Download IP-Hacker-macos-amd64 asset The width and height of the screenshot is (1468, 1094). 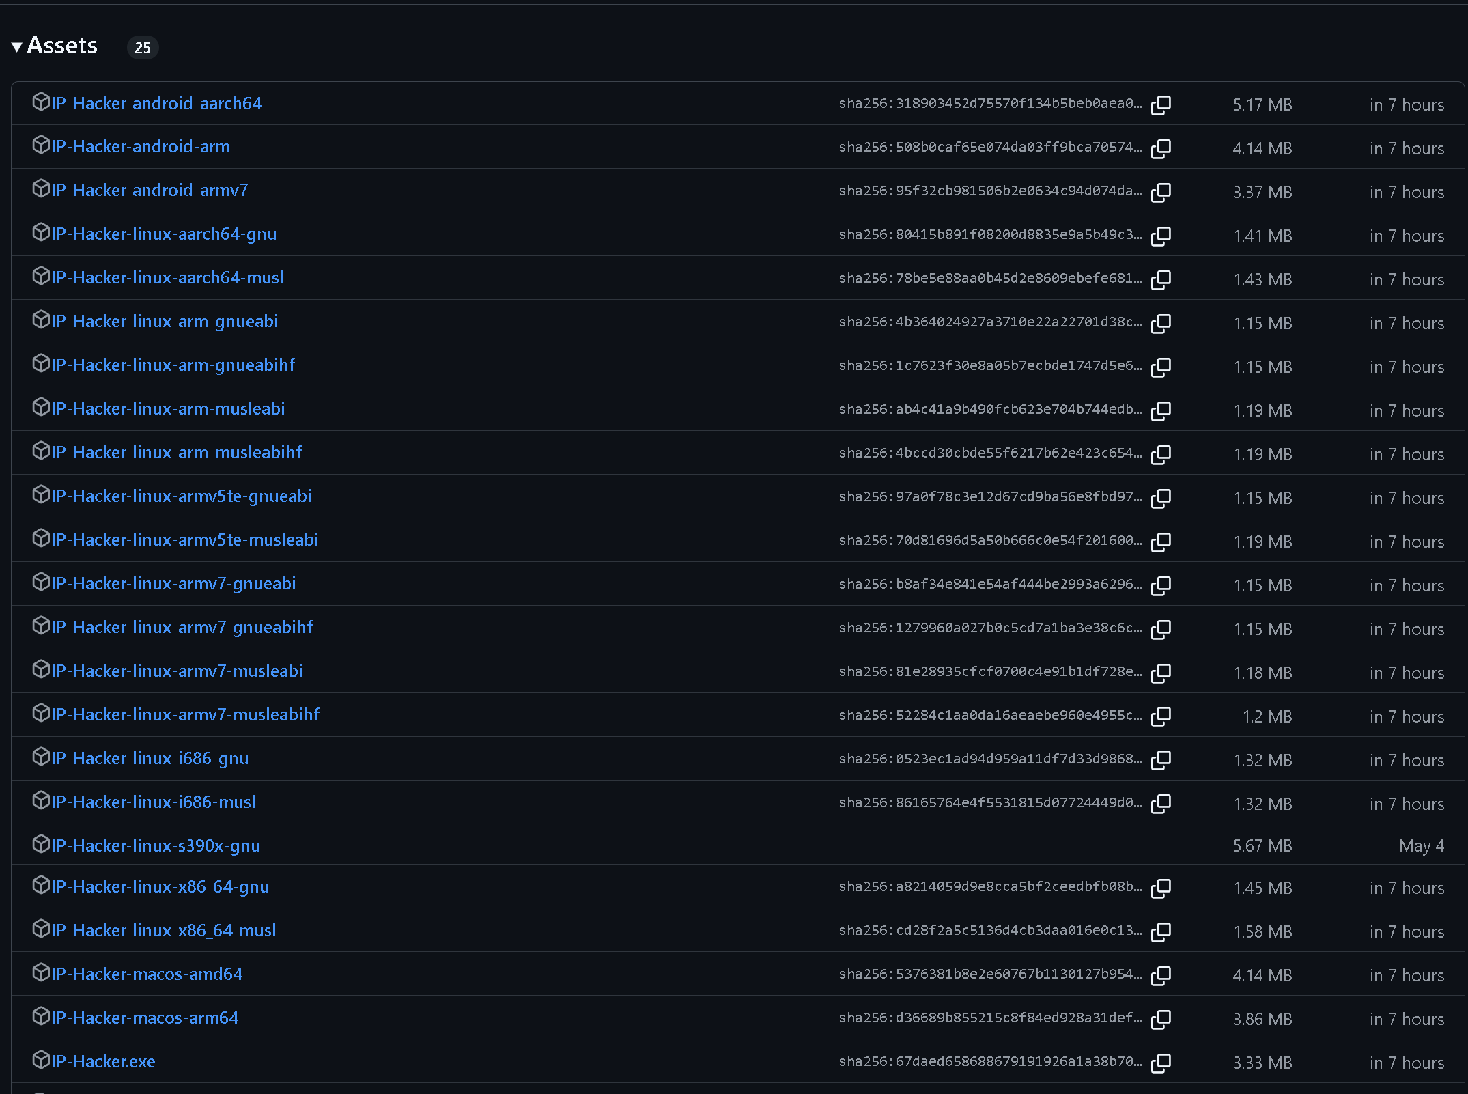pos(147,974)
